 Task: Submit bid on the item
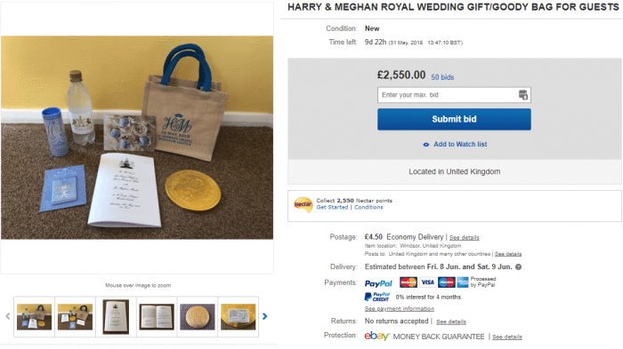pos(454,119)
